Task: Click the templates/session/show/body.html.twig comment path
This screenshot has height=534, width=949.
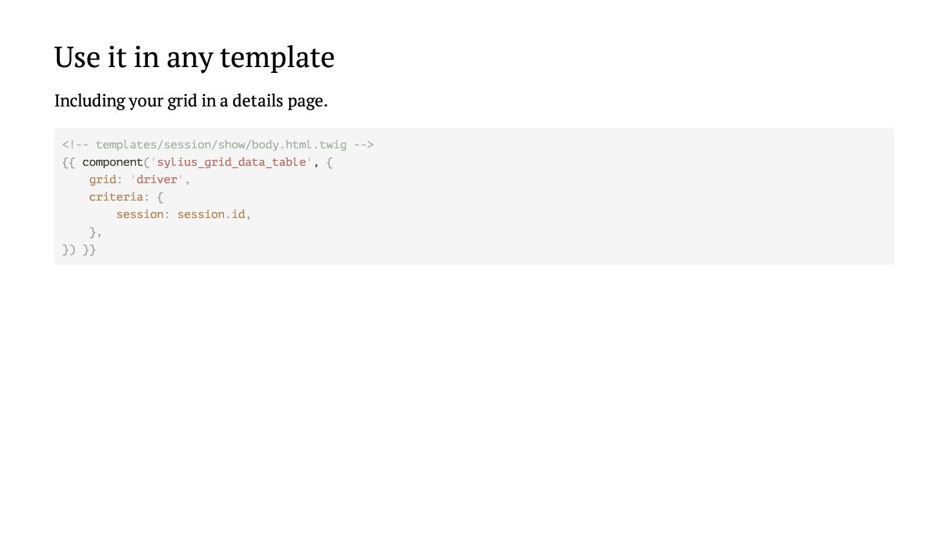Action: (221, 145)
